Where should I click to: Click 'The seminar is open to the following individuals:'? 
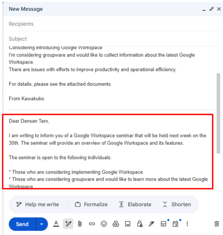[x=60, y=158]
